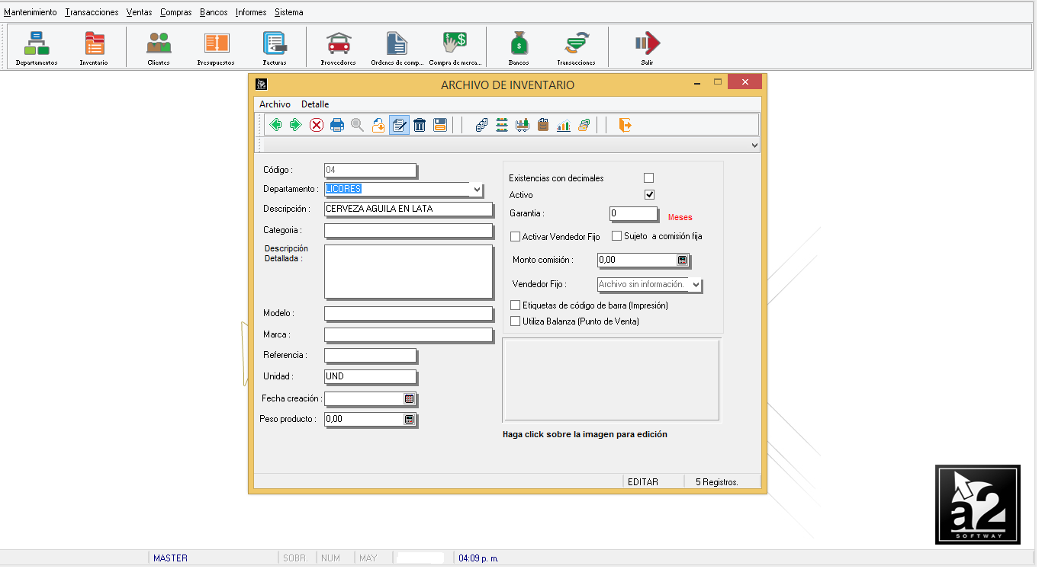Click the Referencia input field

[x=371, y=355]
